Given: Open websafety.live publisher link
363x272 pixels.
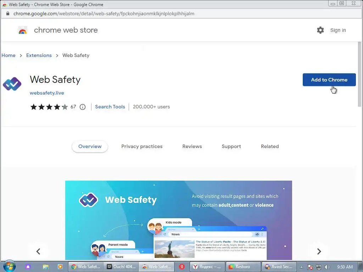Looking at the screenshot, I should pyautogui.click(x=47, y=93).
